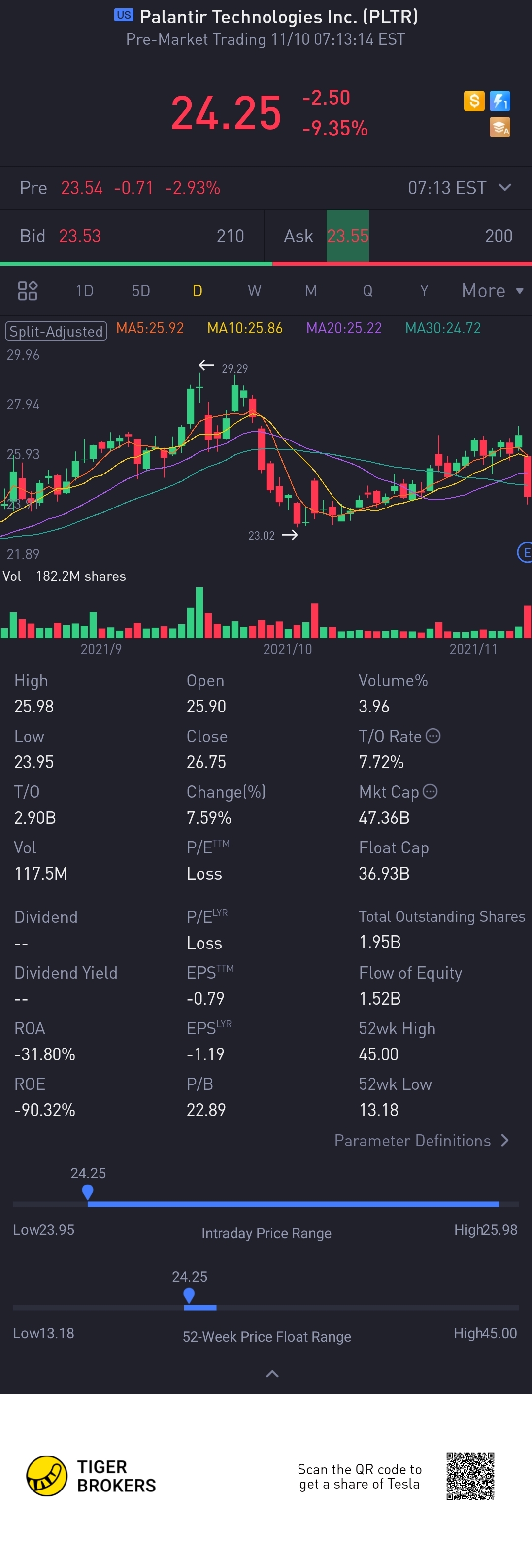The height and width of the screenshot is (1558, 532).
Task: Tap the blue lightning bolt icon
Action: (x=500, y=101)
